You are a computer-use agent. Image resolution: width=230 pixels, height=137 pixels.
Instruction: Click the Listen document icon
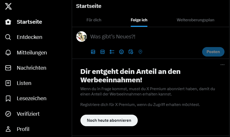tap(8, 83)
